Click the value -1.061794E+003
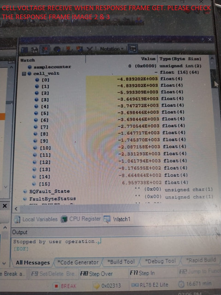This screenshot has width=221, height=295. tap(140, 161)
